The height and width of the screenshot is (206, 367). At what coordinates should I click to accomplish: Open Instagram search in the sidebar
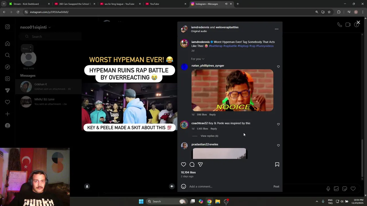point(7,55)
